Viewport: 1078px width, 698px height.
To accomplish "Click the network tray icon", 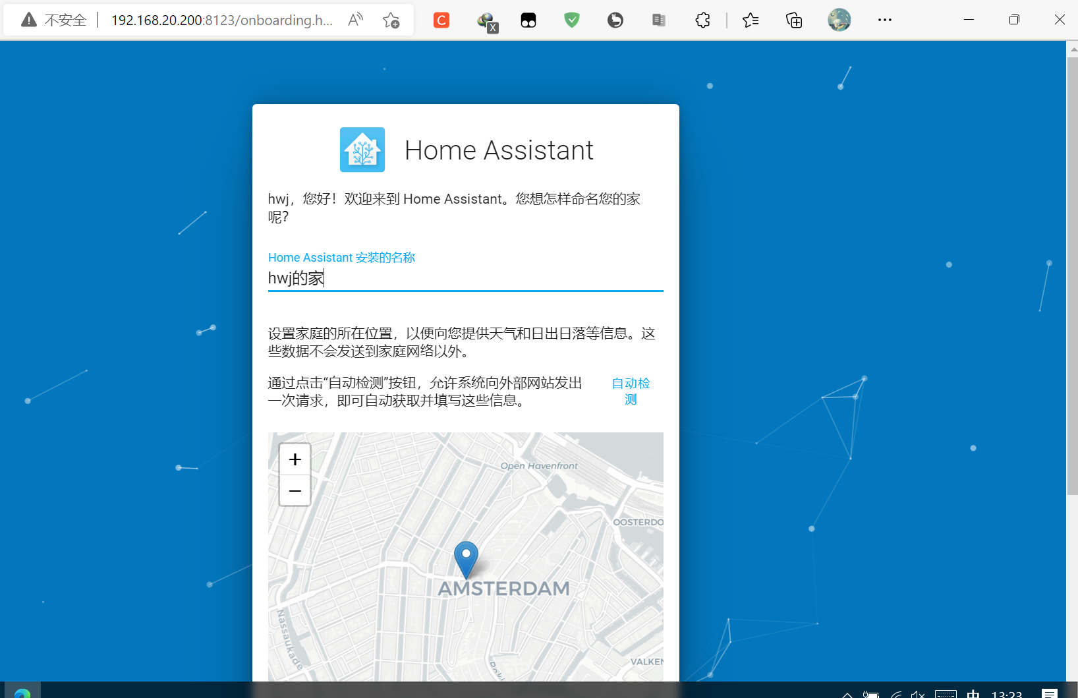I will point(896,695).
